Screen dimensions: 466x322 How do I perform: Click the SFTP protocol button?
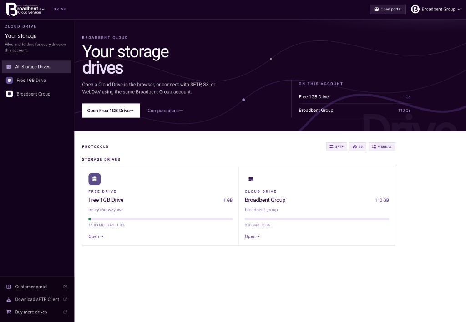(x=336, y=146)
